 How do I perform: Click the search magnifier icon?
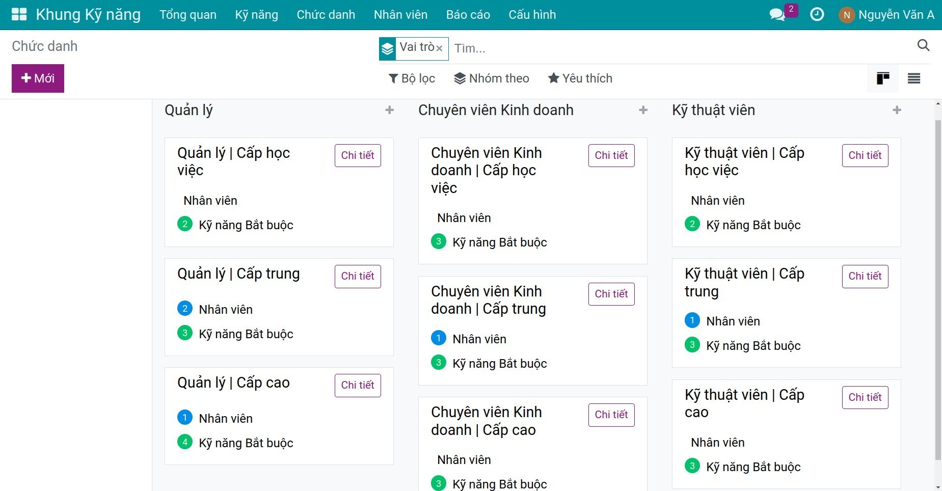click(923, 45)
